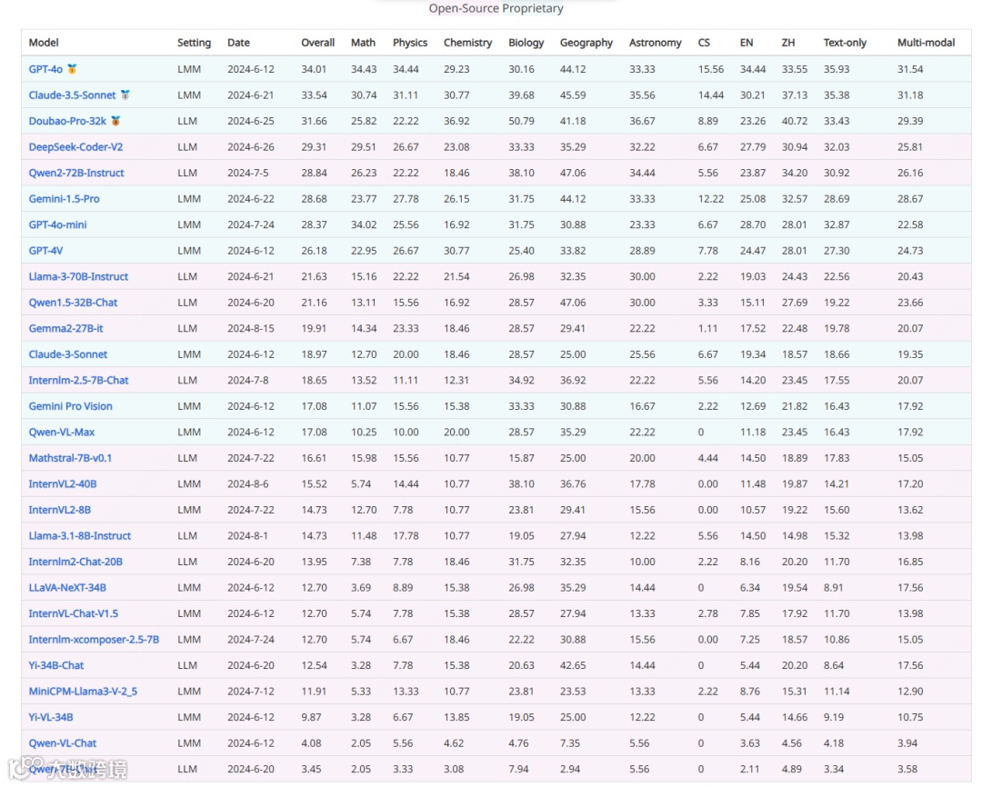Open the Qwen2-72B-Instruct model link
This screenshot has width=982, height=787.
pyautogui.click(x=76, y=173)
